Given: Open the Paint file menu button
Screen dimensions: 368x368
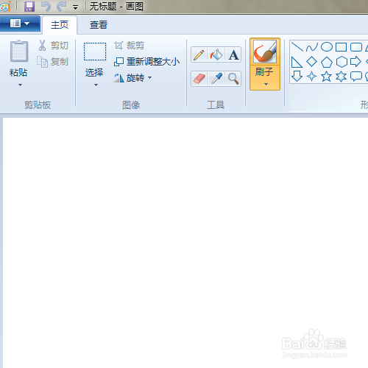Looking at the screenshot, I should point(20,24).
